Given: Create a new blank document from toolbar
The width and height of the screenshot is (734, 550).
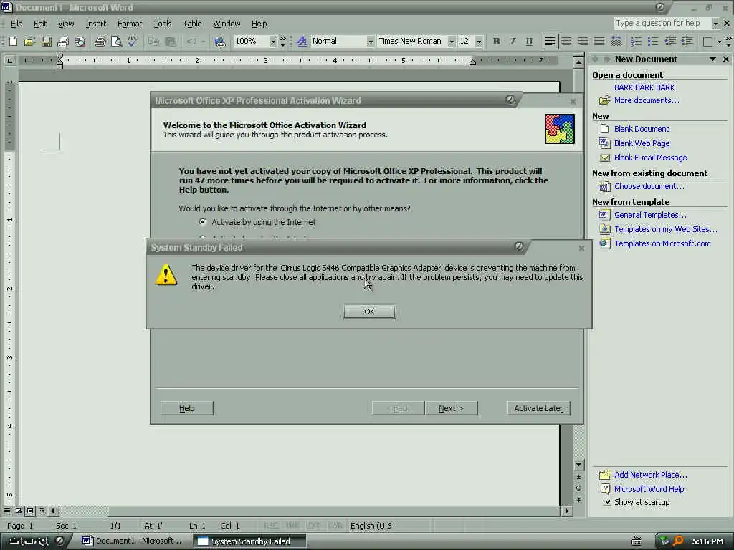Looking at the screenshot, I should coord(13,42).
